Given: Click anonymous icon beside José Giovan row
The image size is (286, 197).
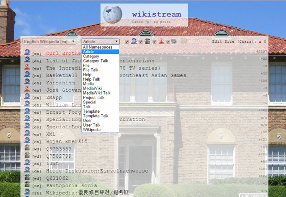Looking at the screenshot, I should [x=27, y=89].
